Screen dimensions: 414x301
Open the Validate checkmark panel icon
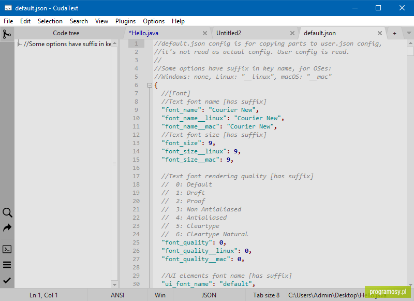pyautogui.click(x=7, y=280)
